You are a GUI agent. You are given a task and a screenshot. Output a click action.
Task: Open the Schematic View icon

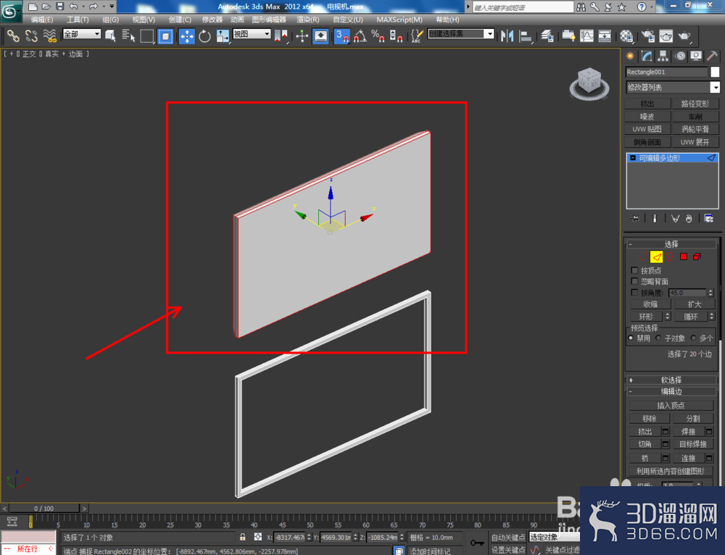(605, 36)
